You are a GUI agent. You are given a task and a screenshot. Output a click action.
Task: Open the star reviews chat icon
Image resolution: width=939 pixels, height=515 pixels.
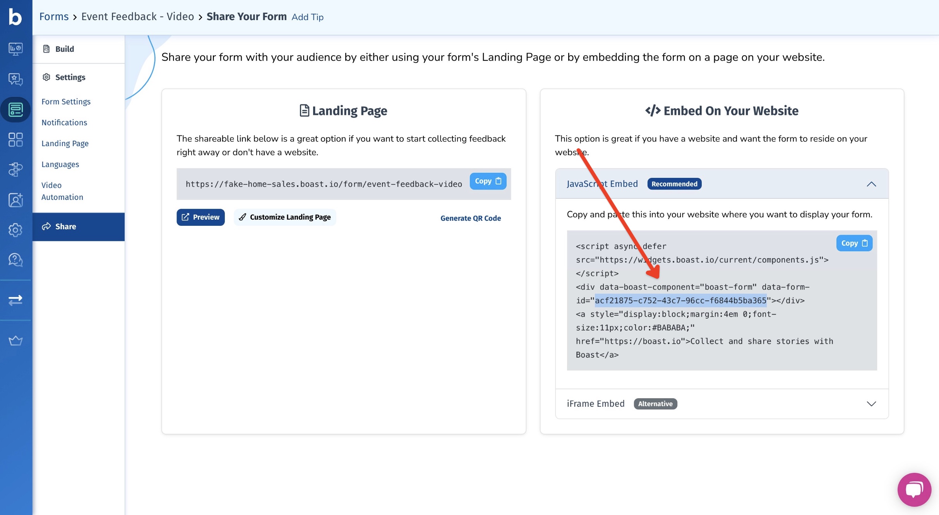[x=15, y=79]
